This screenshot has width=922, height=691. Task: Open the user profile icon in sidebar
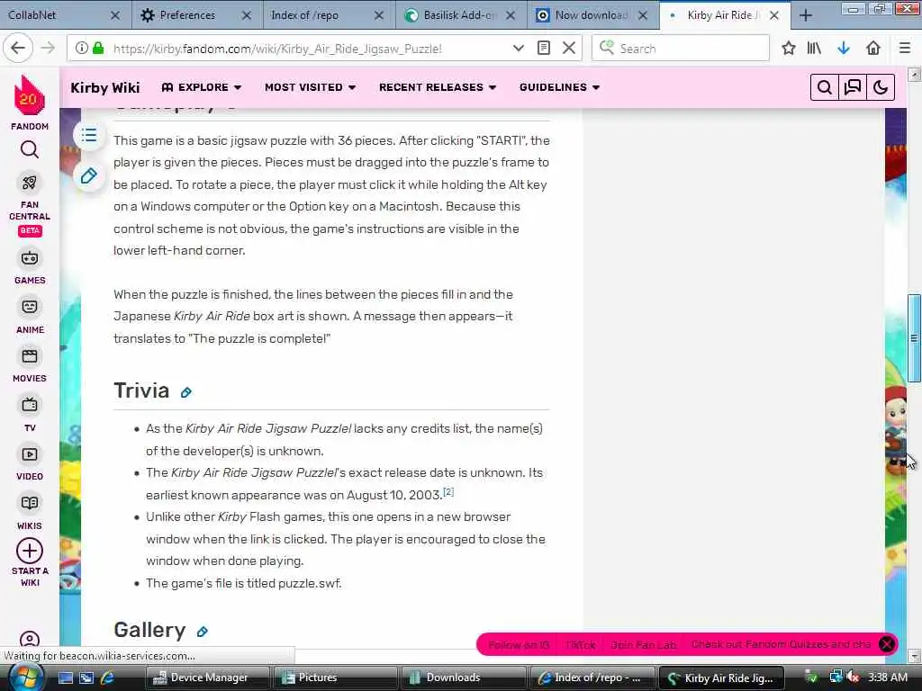30,639
